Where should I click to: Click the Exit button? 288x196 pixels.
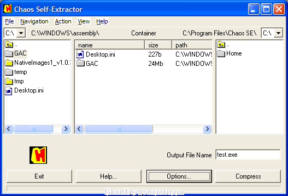tap(39, 176)
